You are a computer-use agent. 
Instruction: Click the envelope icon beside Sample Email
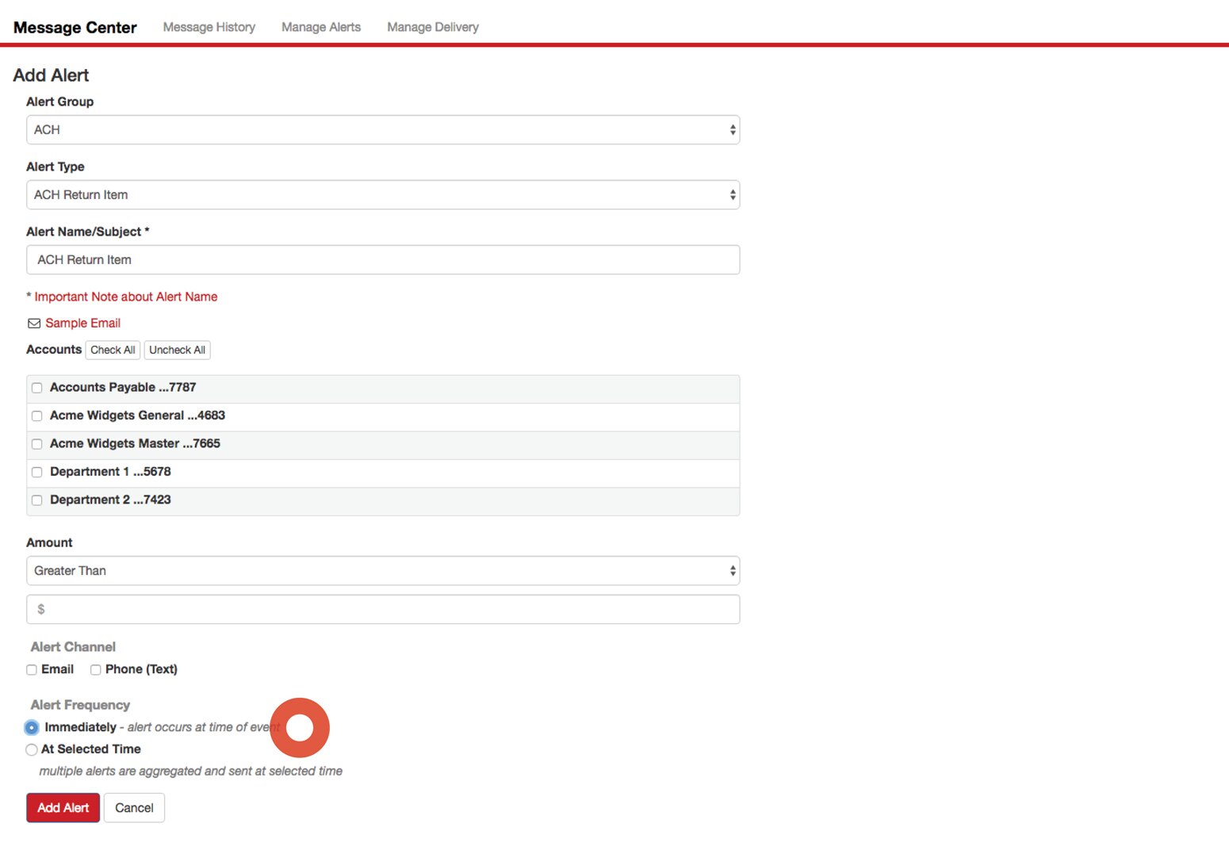click(x=34, y=323)
